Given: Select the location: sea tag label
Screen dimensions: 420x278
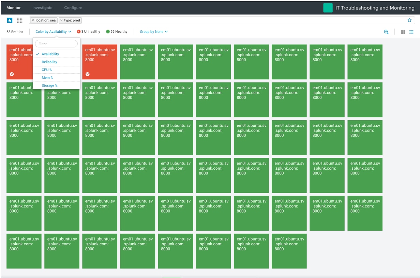Looking at the screenshot, I should click(46, 20).
